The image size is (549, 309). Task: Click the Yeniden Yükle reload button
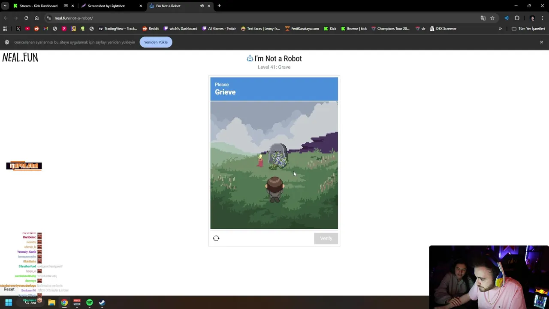point(156,42)
